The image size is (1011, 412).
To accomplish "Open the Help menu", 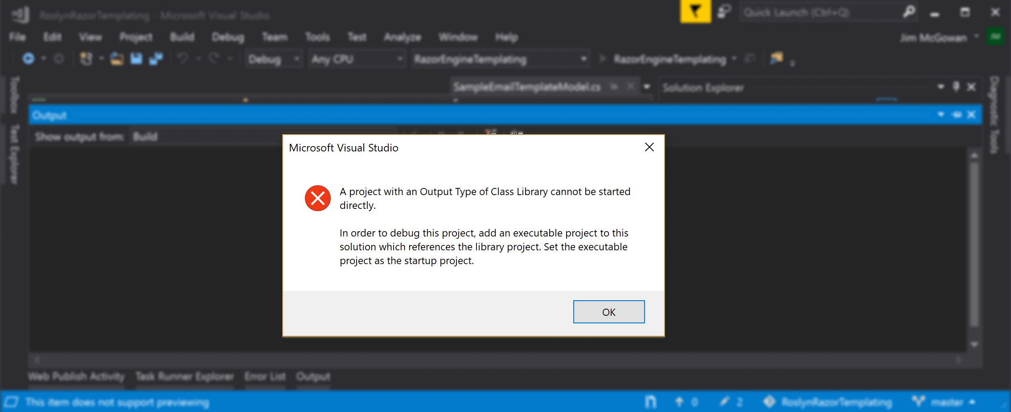I will point(506,37).
